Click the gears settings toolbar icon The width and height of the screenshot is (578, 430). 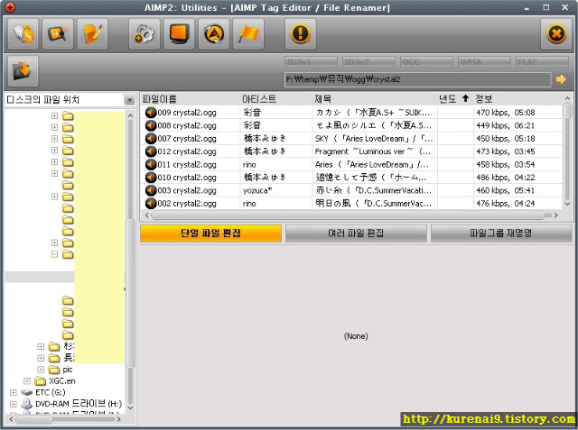144,34
